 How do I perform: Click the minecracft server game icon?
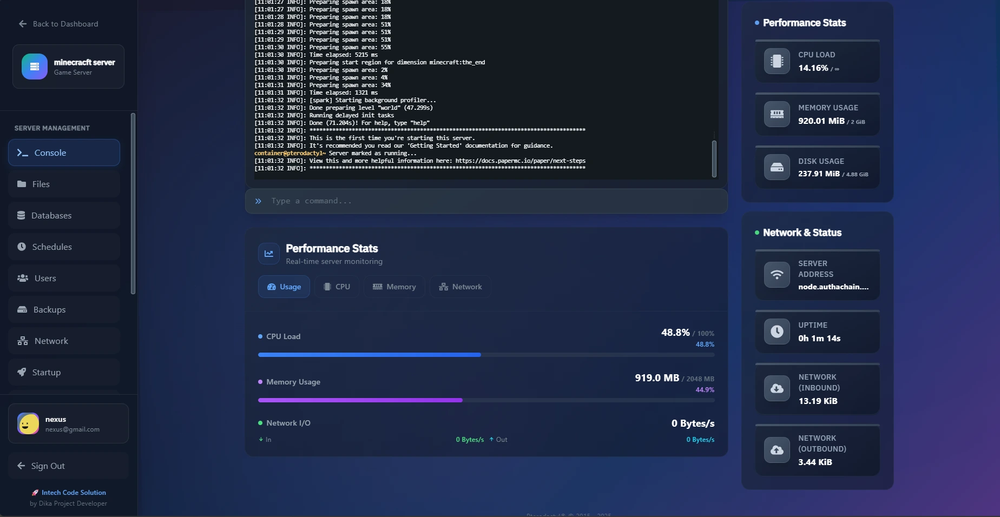[34, 67]
